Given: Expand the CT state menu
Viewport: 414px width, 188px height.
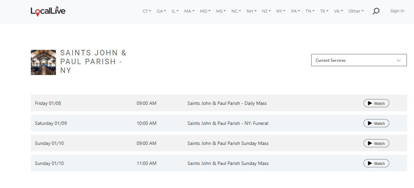Looking at the screenshot, I should coord(147,11).
